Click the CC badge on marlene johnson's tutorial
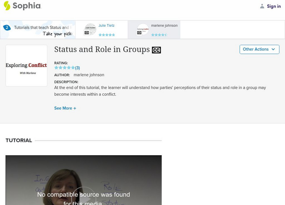285x205 pixels. tap(139, 32)
